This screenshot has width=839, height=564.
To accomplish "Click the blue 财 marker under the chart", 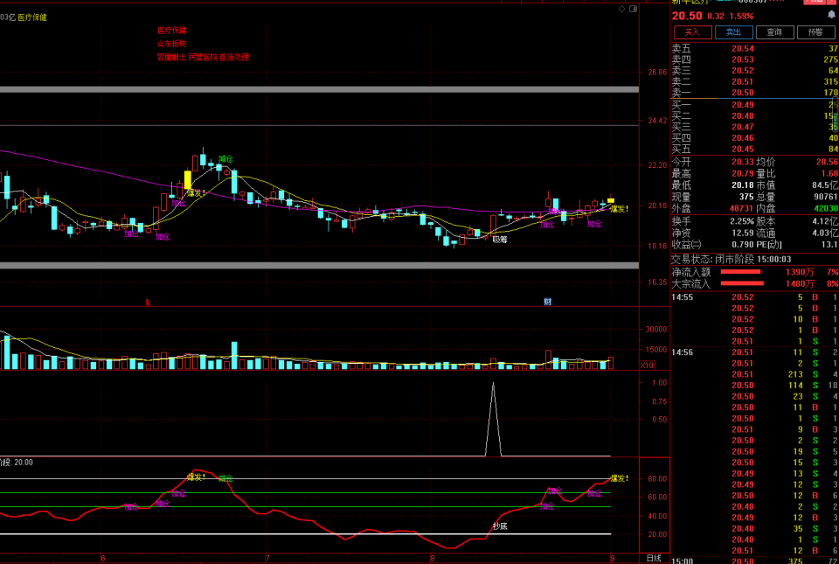I will pyautogui.click(x=547, y=302).
